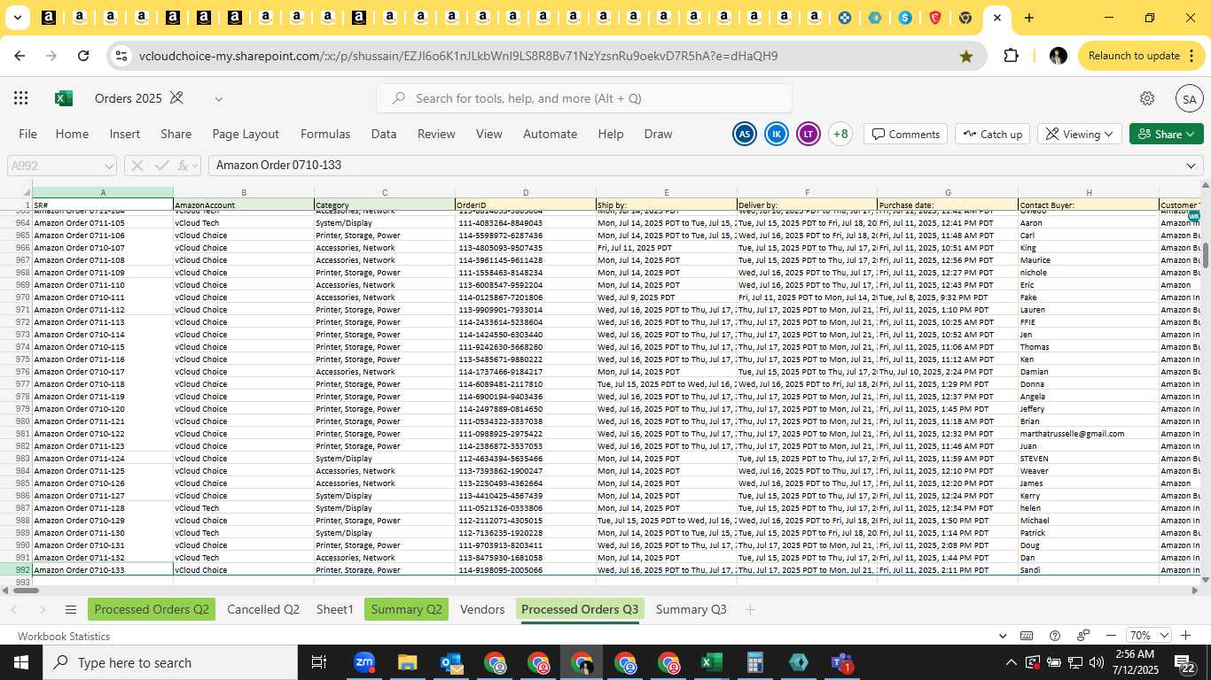Click the horizontal scrollbar thumb
The image size is (1211, 680).
[x=27, y=590]
